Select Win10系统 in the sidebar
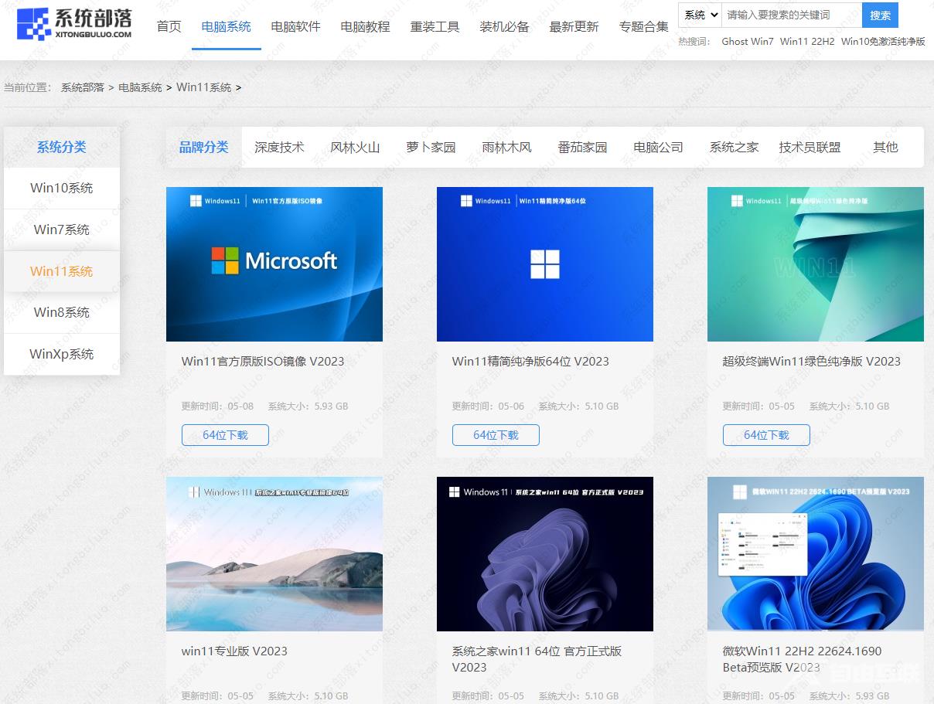This screenshot has height=704, width=934. 62,187
